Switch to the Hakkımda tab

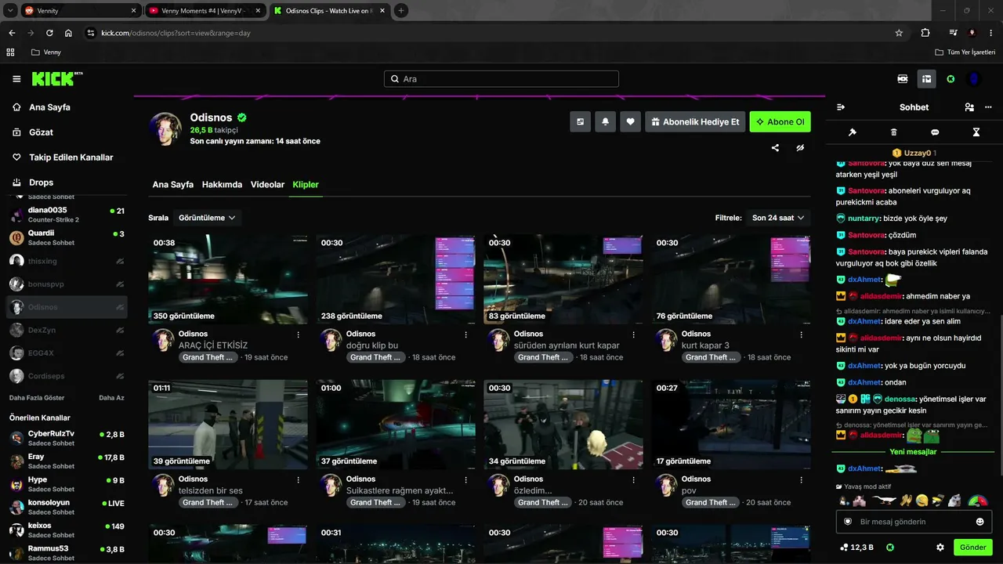[x=222, y=185]
